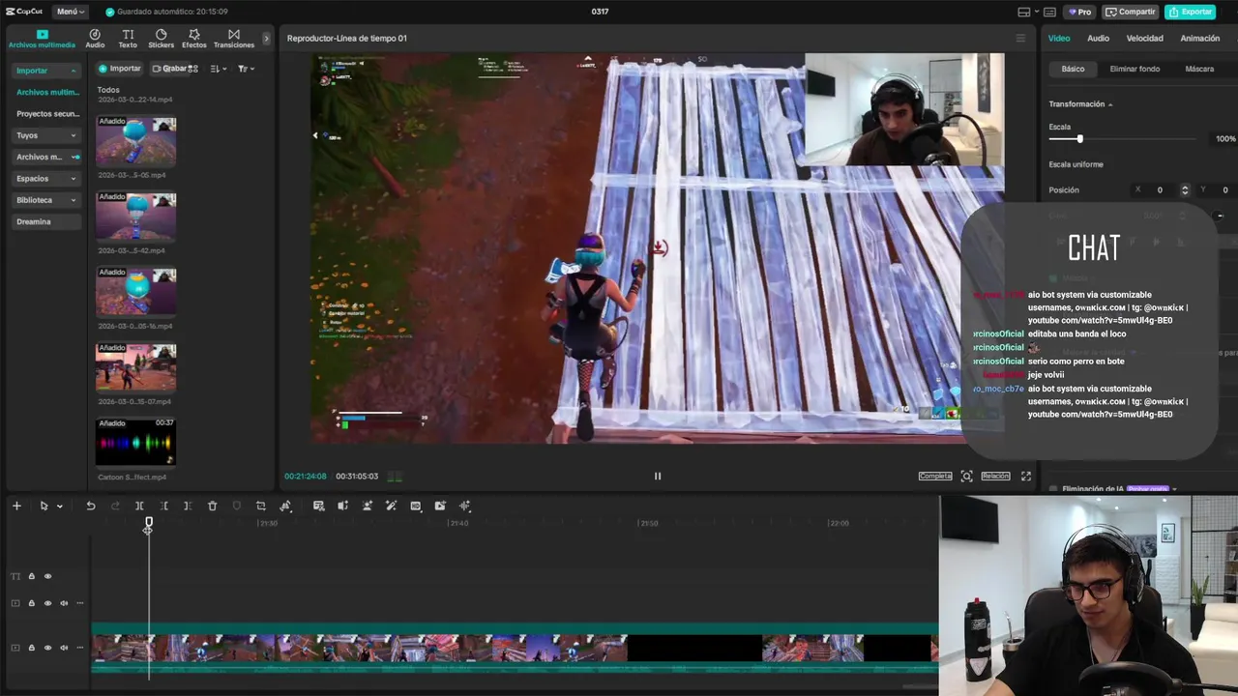The width and height of the screenshot is (1238, 696).
Task: Open the Stickers panel
Action: [x=161, y=39]
